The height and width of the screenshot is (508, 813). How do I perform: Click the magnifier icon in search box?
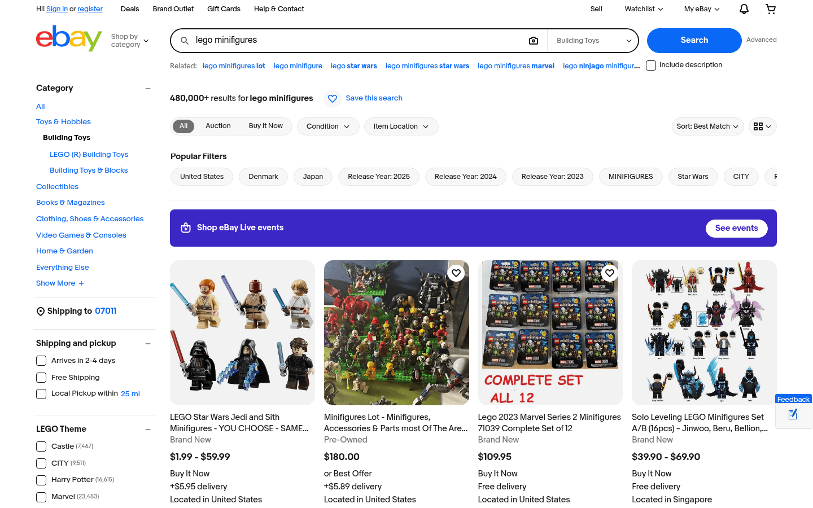(185, 41)
